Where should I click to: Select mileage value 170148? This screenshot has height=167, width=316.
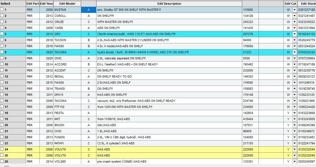(250, 95)
